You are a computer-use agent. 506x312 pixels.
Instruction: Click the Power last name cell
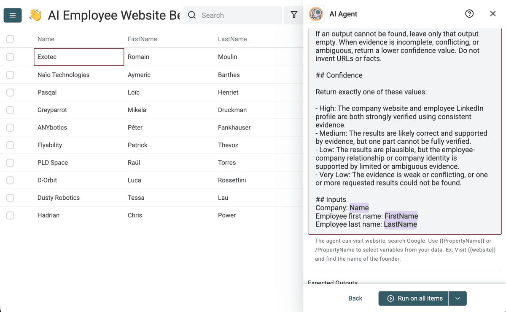tap(259, 215)
